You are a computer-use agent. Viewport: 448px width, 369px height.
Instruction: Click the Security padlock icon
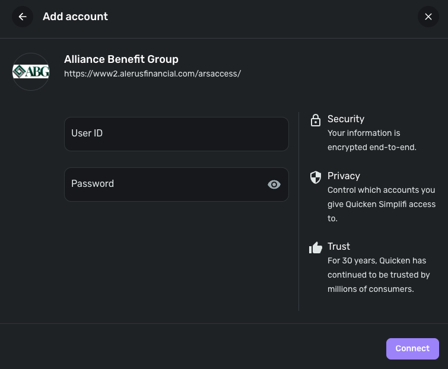tap(316, 120)
